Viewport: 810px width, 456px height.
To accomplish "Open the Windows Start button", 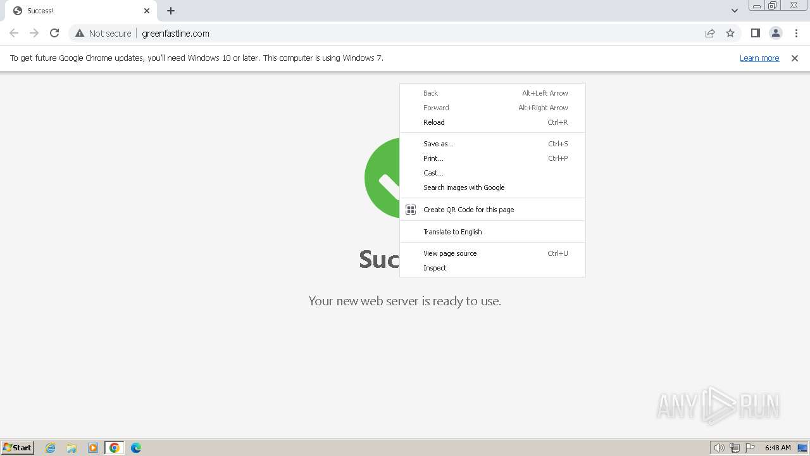I will click(x=17, y=447).
